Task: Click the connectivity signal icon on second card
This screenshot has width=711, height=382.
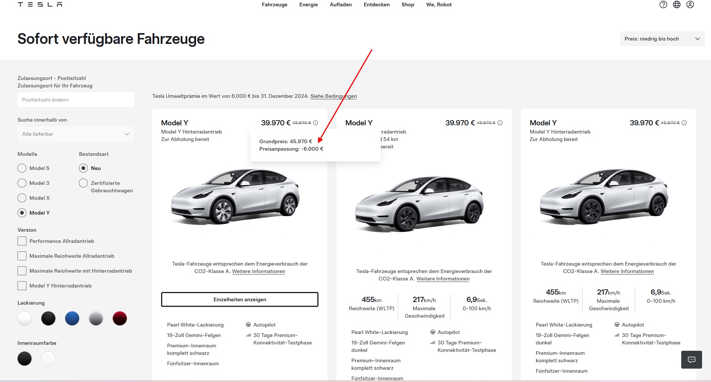Action: (433, 343)
